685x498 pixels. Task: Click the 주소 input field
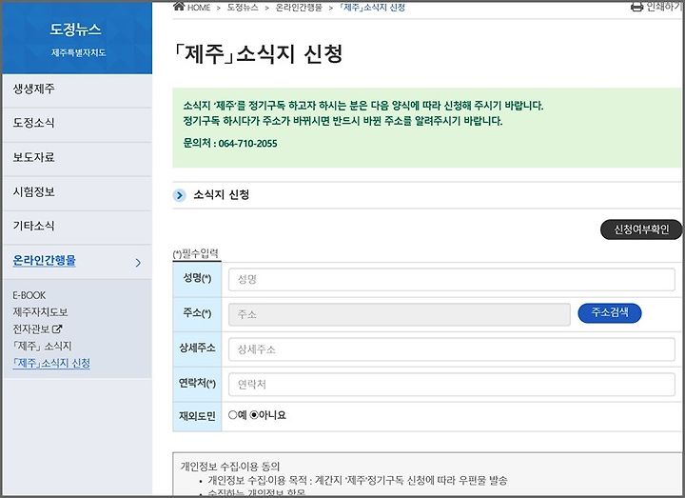[x=400, y=314]
